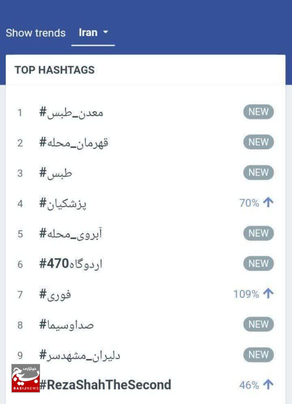The image size is (292, 404).
Task: Open the Iran country dropdown
Action: [x=93, y=33]
